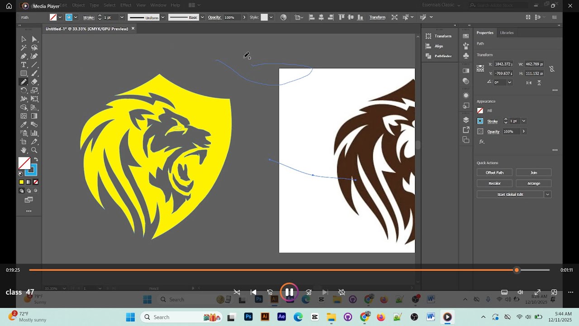
Task: Click the Arrange button
Action: coord(534,183)
